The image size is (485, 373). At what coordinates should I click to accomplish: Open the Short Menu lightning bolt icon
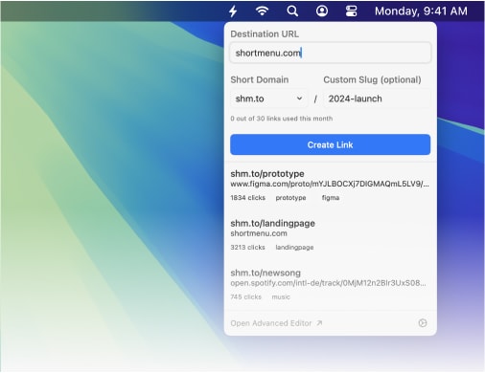tap(233, 11)
